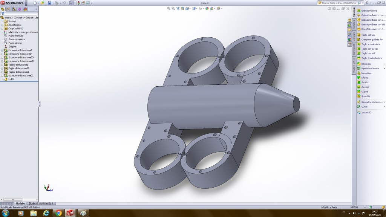
Task: Open the Raccorda dropdown arrow
Action: click(x=384, y=64)
